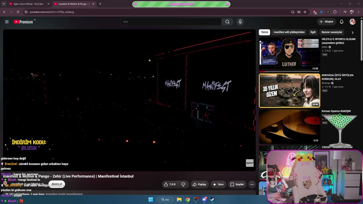363x204 pixels.
Task: Subscribe using the Abone ol button
Action: pos(57,184)
